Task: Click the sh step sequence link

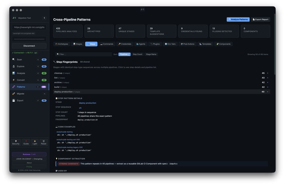Action: click(80, 108)
